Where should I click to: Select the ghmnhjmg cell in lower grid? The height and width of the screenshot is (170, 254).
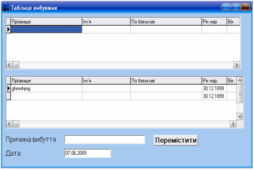pos(46,88)
